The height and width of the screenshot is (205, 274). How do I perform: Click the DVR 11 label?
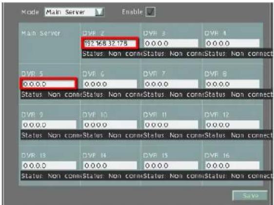click(x=155, y=115)
